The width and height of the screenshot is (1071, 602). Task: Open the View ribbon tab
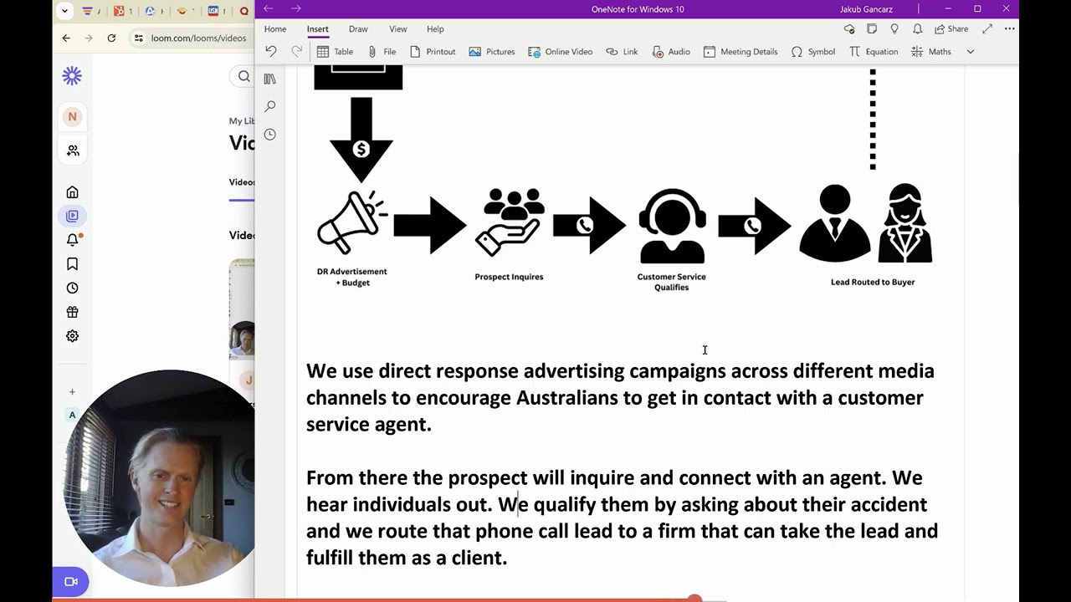398,28
